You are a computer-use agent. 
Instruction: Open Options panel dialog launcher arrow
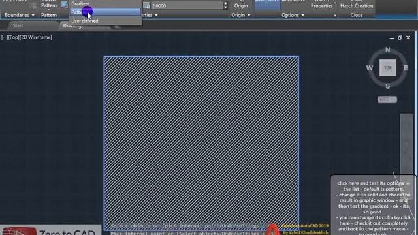click(x=335, y=16)
